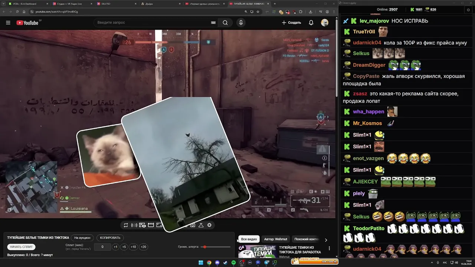Image resolution: width=475 pixels, height=267 pixels.
Task: Click username DreamDigger in chat
Action: click(x=369, y=65)
